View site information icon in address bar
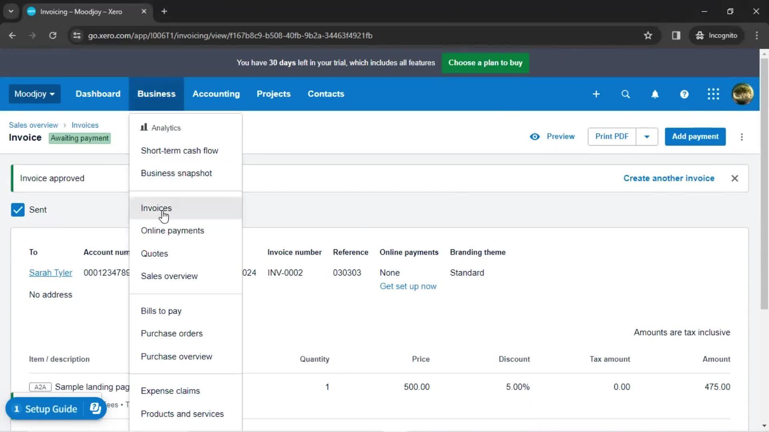 (x=77, y=36)
